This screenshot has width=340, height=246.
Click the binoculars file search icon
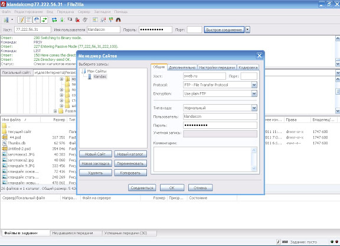click(x=118, y=20)
